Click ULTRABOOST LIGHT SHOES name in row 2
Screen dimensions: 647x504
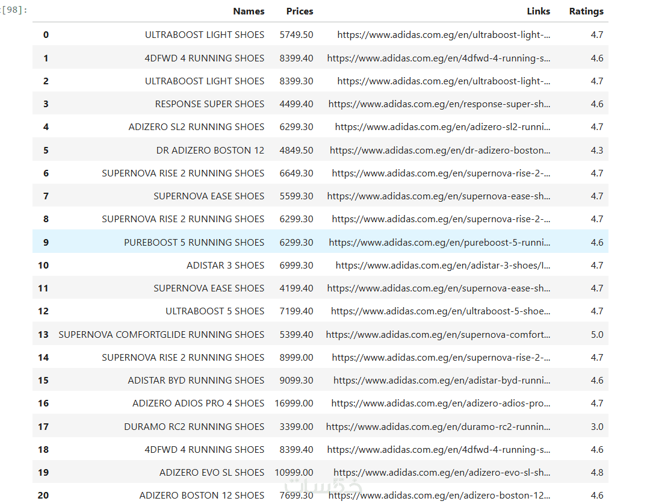pos(204,81)
